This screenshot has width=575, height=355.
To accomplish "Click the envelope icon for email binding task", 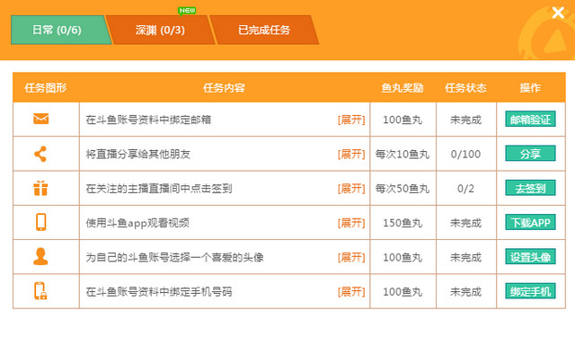I will pos(40,119).
